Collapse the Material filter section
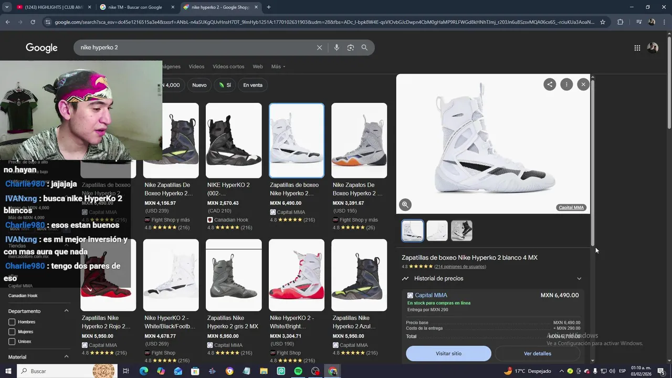The height and width of the screenshot is (378, 672). (66, 356)
